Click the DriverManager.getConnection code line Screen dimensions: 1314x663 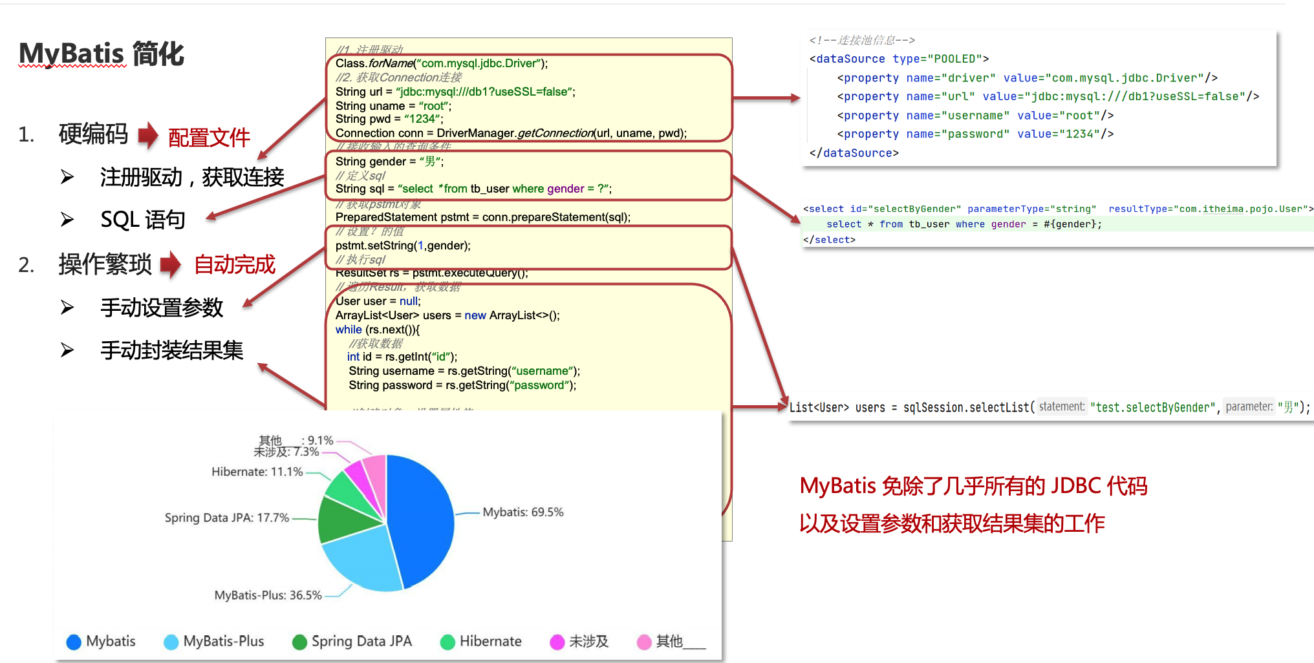pyautogui.click(x=511, y=133)
